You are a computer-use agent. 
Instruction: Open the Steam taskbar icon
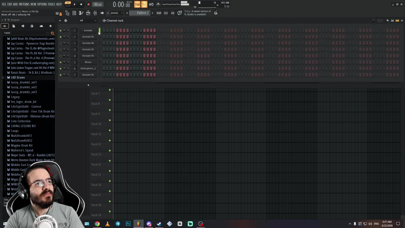159,224
